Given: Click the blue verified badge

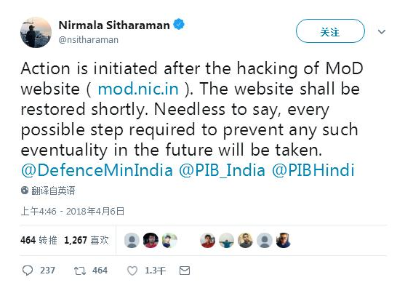Looking at the screenshot, I should click(179, 25).
